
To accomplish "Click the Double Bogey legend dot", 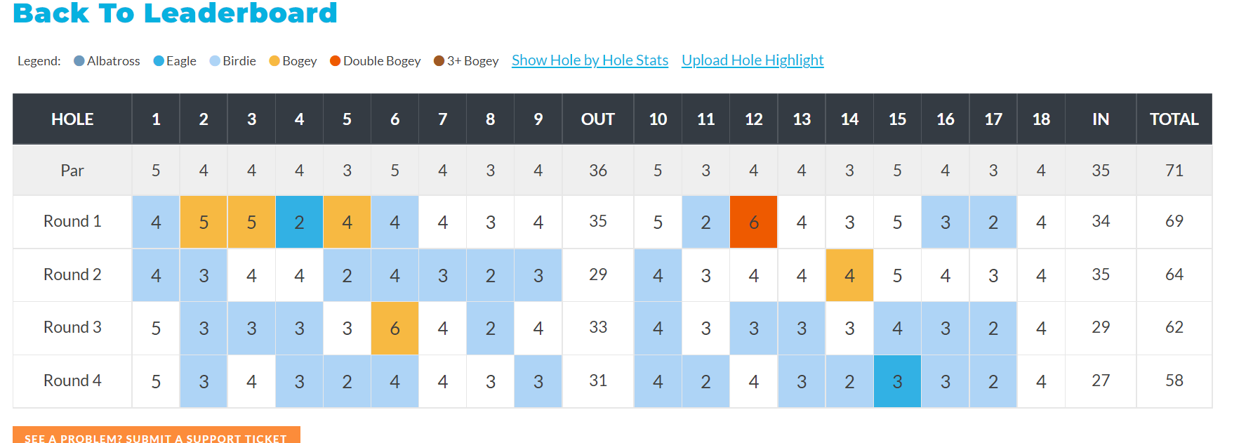I will pyautogui.click(x=336, y=61).
